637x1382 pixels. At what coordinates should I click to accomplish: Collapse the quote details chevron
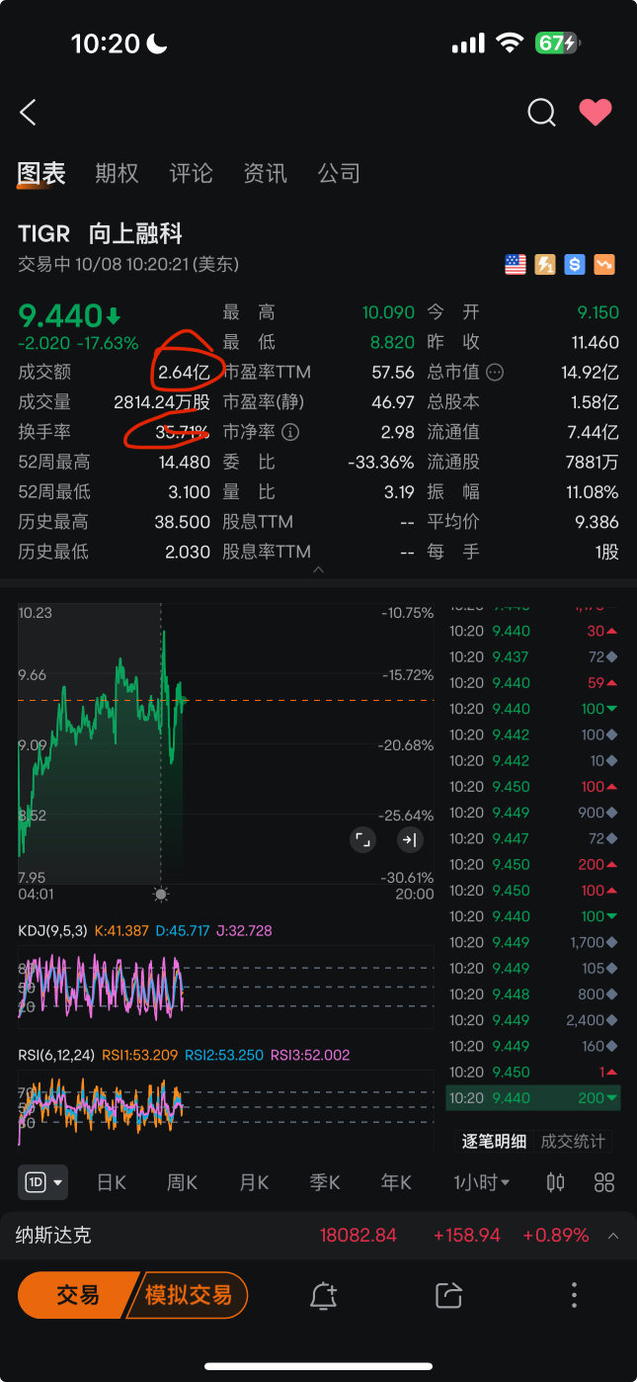(x=318, y=570)
